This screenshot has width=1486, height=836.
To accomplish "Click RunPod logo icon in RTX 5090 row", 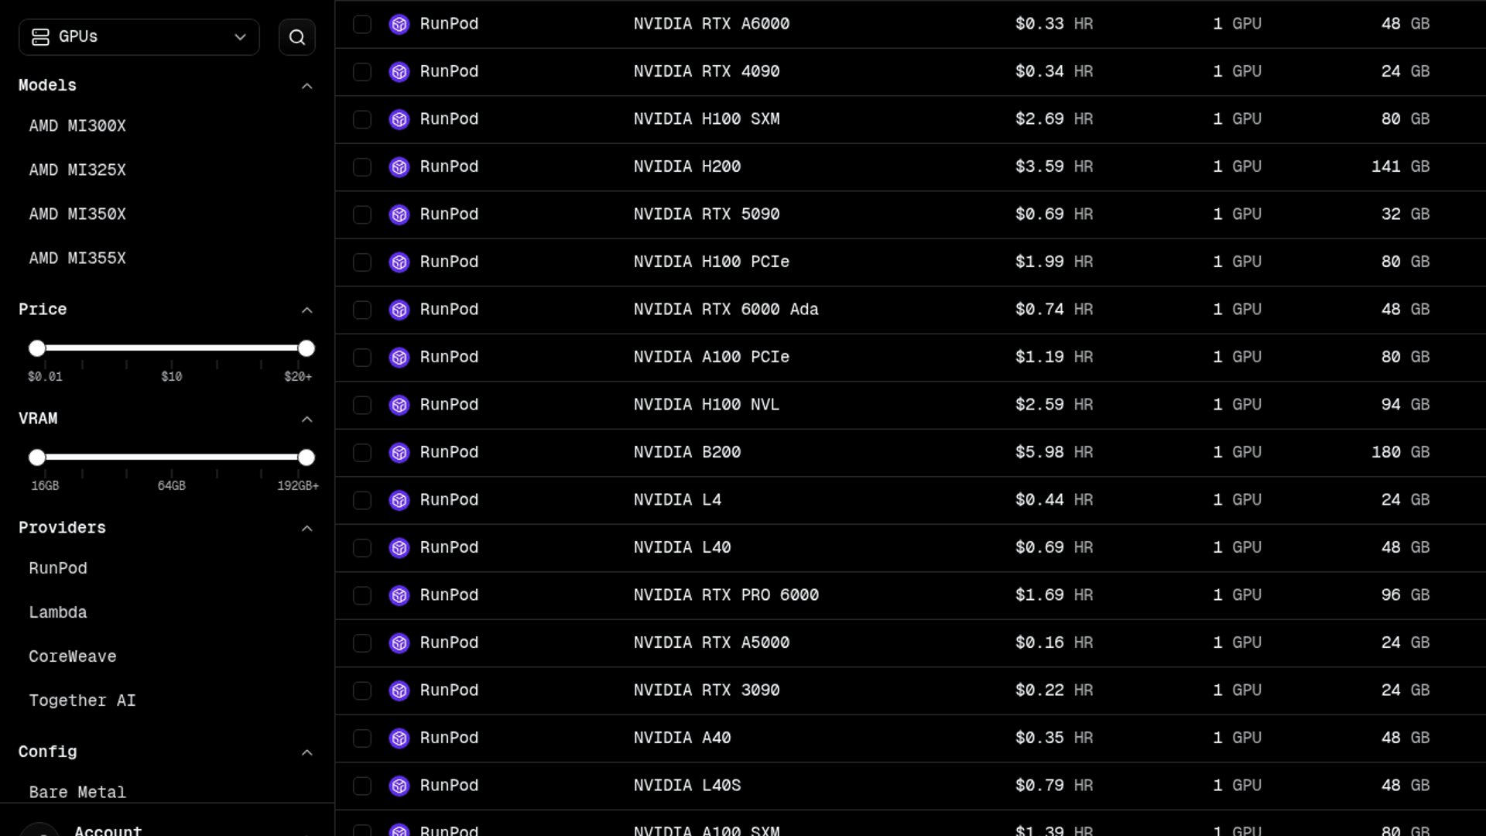I will [399, 214].
